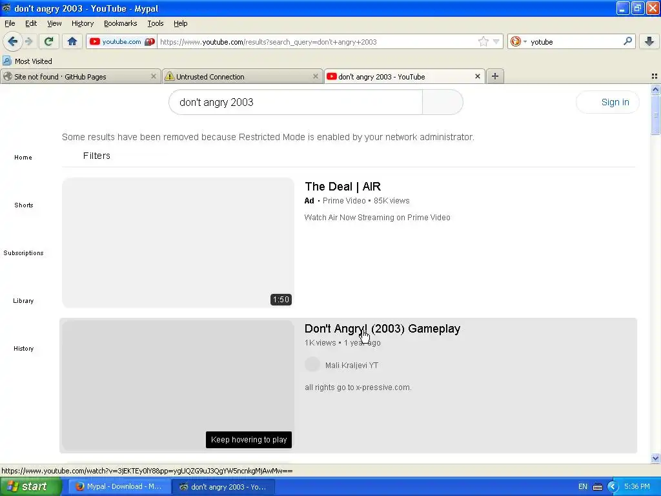Screen dimensions: 661x496
Task: Click the YouTube search submit button
Action: pos(443,102)
